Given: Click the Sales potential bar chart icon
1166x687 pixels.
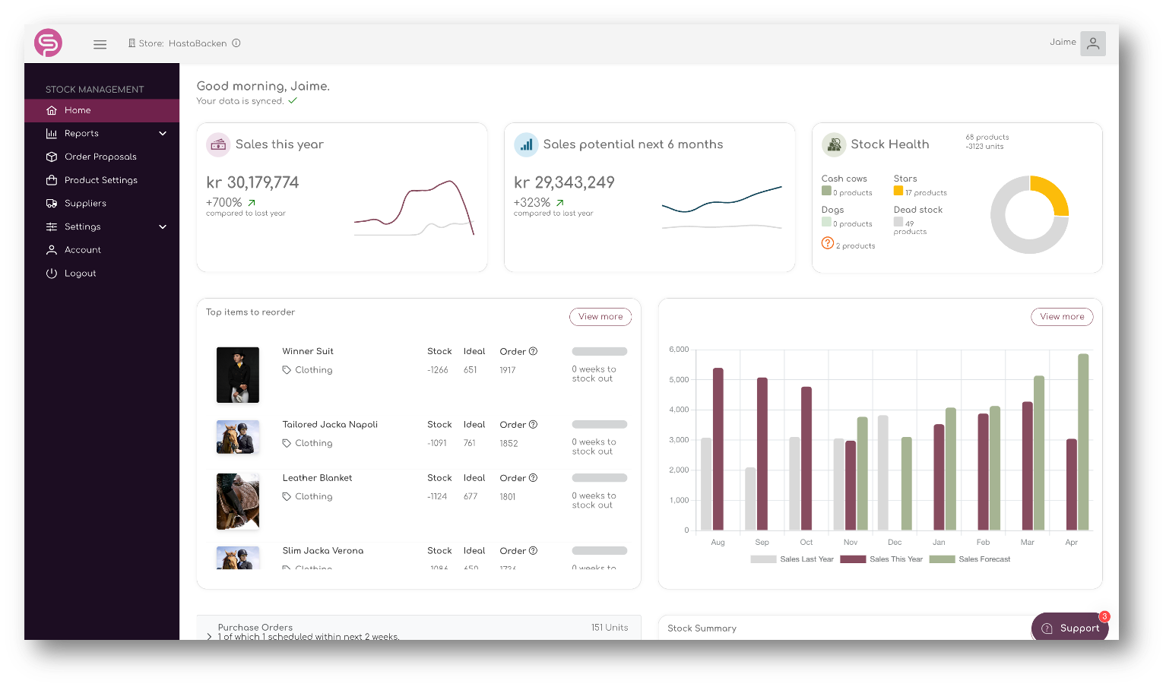Looking at the screenshot, I should [x=526, y=144].
